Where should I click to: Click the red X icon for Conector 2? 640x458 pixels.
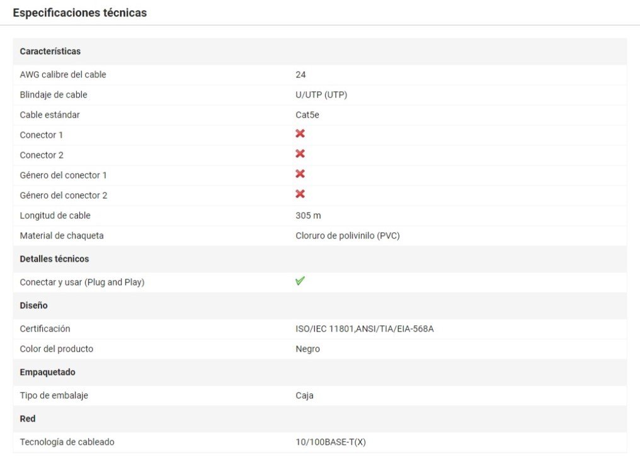click(300, 154)
